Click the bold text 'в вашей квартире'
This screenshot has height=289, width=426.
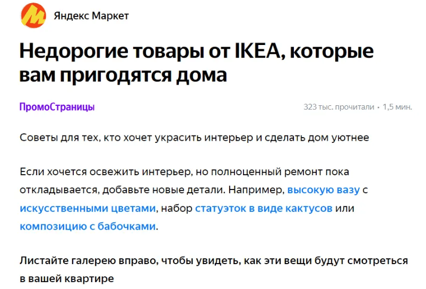pos(67,279)
